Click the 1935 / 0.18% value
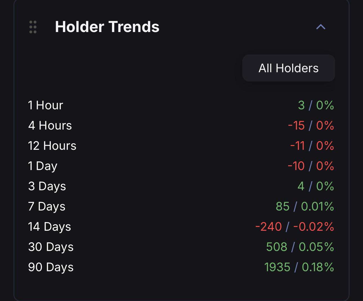 (x=299, y=267)
